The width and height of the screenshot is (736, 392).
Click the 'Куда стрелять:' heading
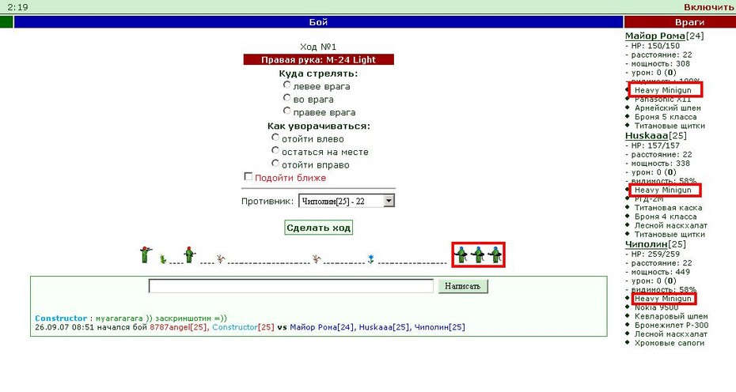(x=318, y=73)
